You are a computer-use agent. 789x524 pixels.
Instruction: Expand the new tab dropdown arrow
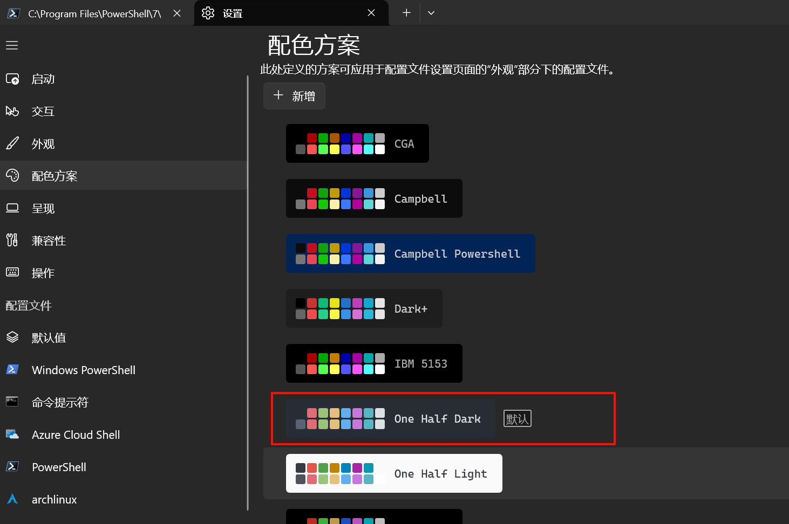(431, 13)
